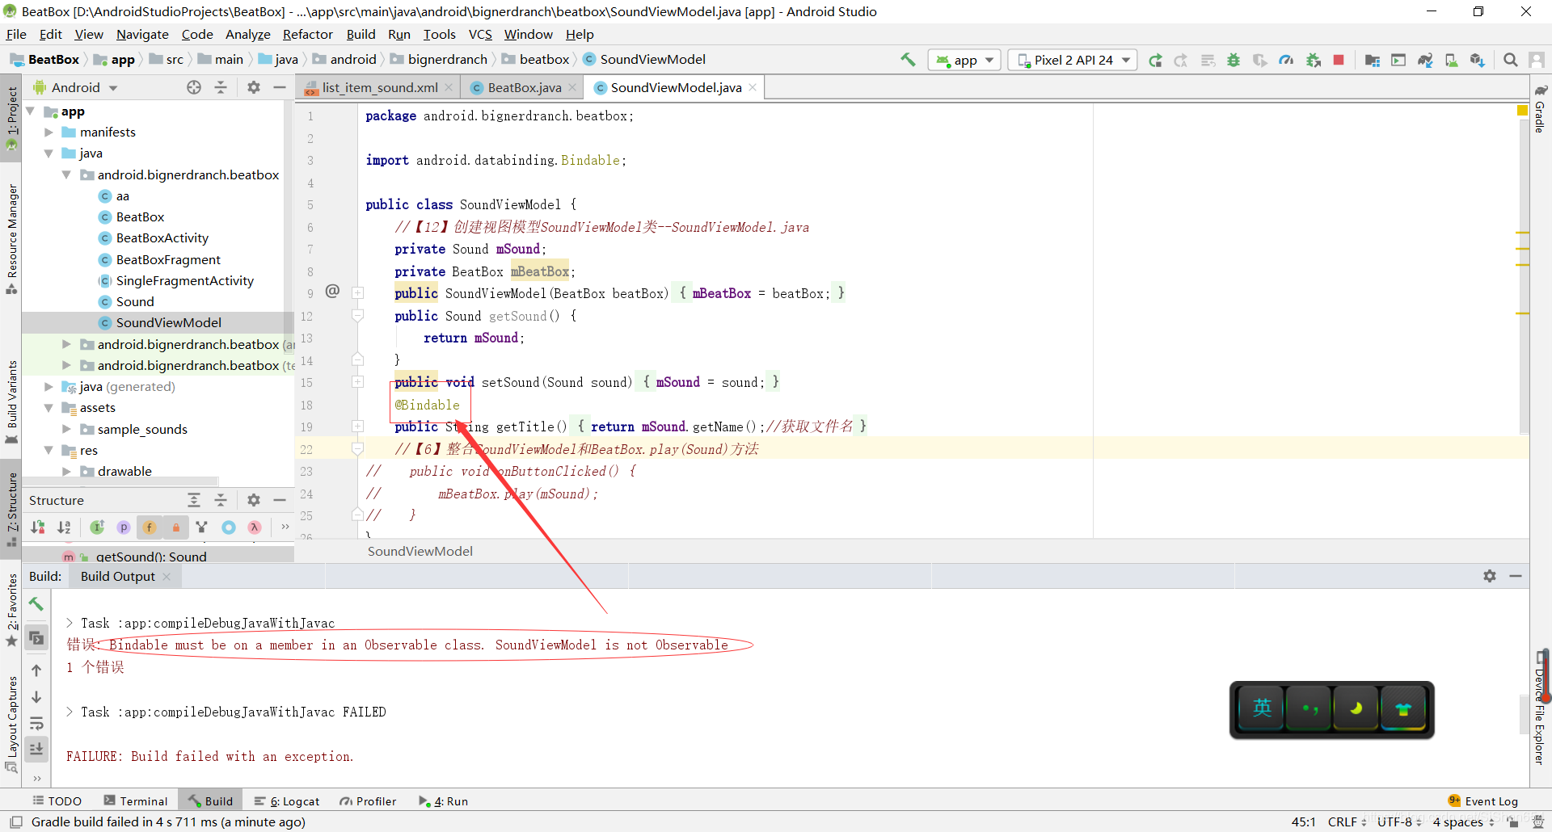The height and width of the screenshot is (832, 1552).
Task: Collapse the assets folder
Action: [48, 408]
